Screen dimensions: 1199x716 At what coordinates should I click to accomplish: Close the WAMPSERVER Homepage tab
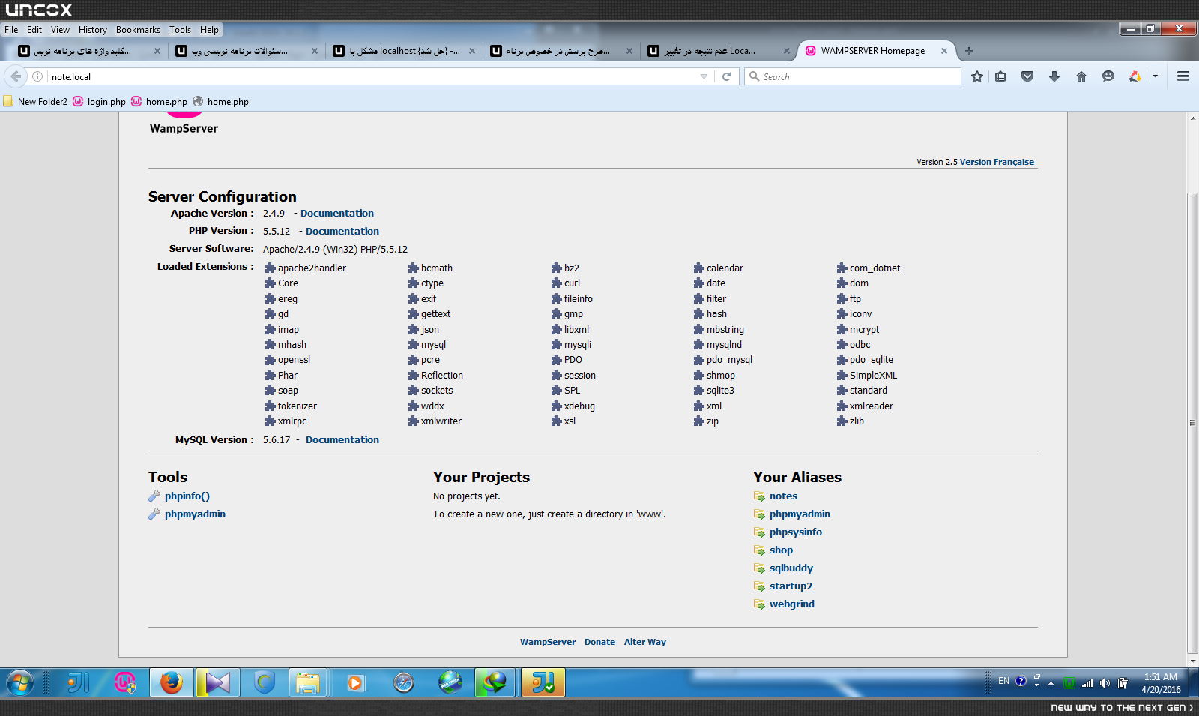pos(944,51)
